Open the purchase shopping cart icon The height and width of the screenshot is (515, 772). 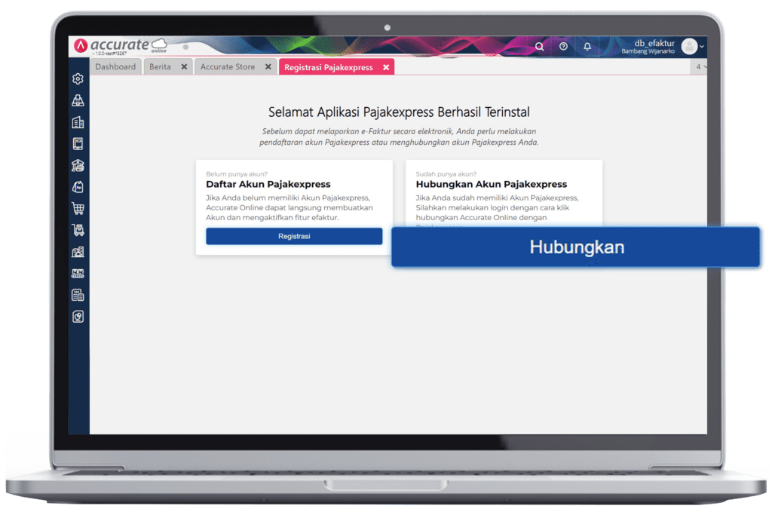click(78, 209)
